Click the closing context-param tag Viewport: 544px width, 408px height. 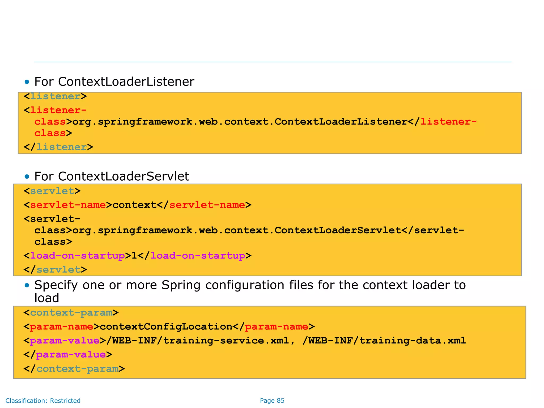point(74,369)
